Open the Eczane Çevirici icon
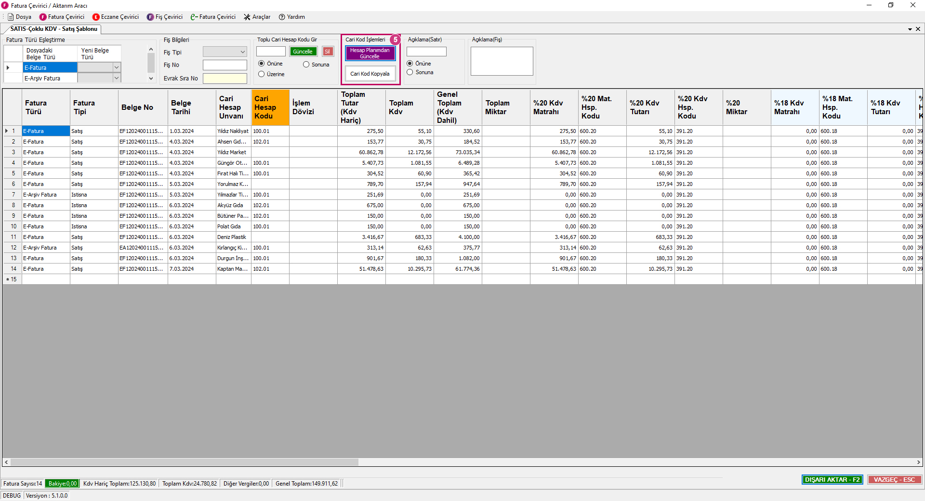 point(96,17)
